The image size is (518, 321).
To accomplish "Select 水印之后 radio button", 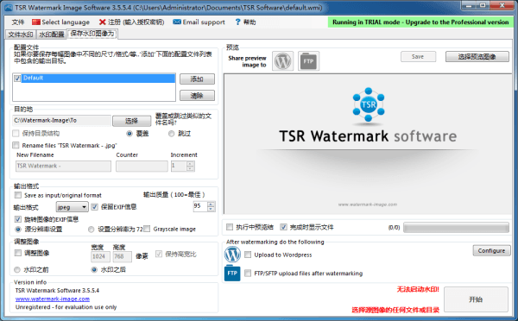I will 94,270.
